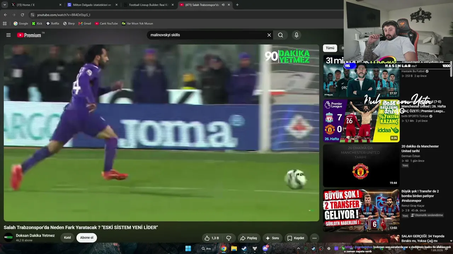Click the Soru ask button
The height and width of the screenshot is (254, 453).
273,238
